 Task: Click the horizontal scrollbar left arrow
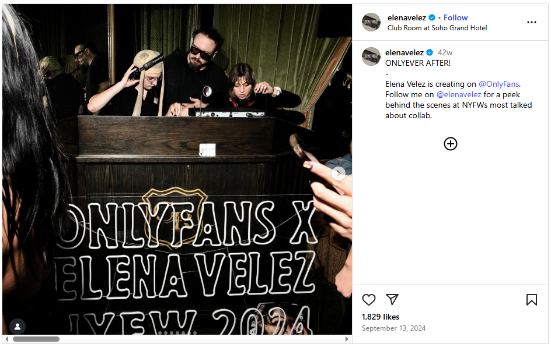tap(6, 339)
